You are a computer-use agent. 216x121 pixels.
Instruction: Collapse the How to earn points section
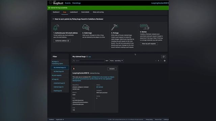click(x=53, y=19)
